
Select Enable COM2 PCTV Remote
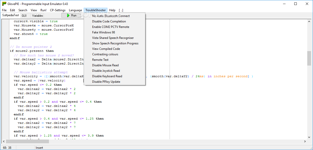(115, 27)
